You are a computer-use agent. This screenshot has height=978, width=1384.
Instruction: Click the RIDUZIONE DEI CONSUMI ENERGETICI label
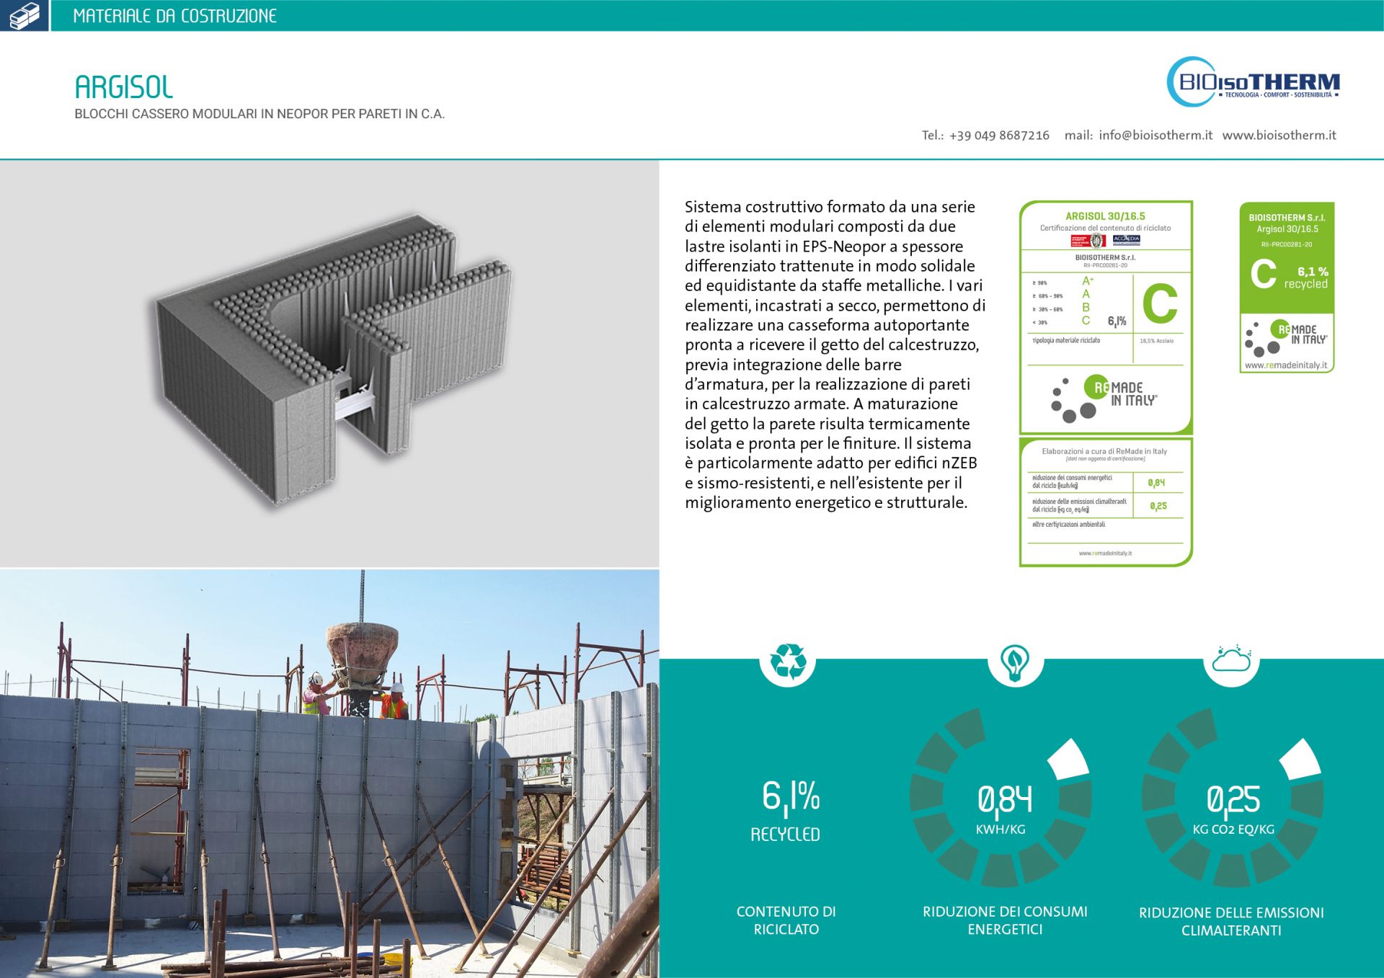1005,920
